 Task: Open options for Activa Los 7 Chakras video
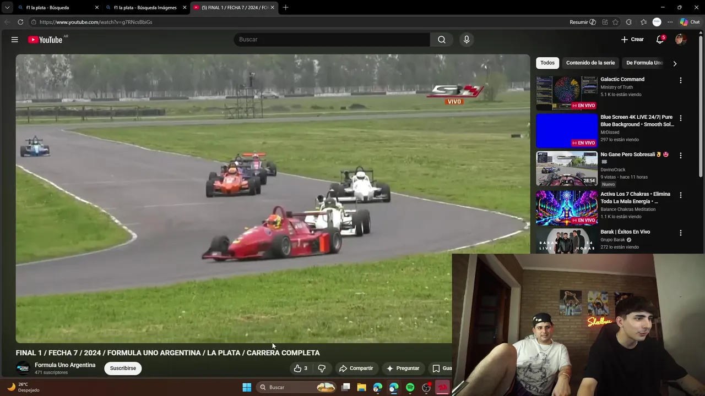click(x=681, y=195)
